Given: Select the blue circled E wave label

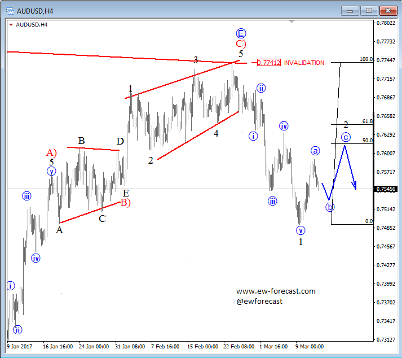Looking at the screenshot, I should coord(241,33).
